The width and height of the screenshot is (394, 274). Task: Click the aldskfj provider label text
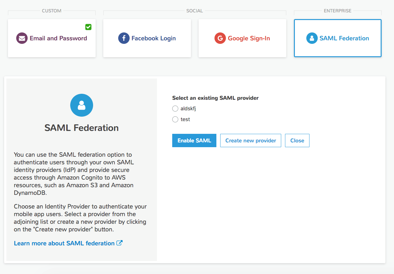[188, 109]
